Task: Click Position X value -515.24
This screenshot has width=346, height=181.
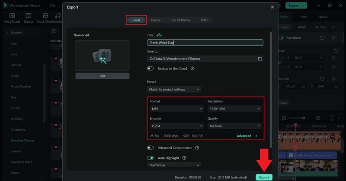Action: click(290, 86)
